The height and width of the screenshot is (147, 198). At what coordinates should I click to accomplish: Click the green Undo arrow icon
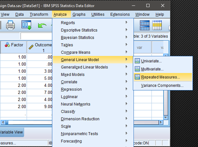(x=42, y=25)
